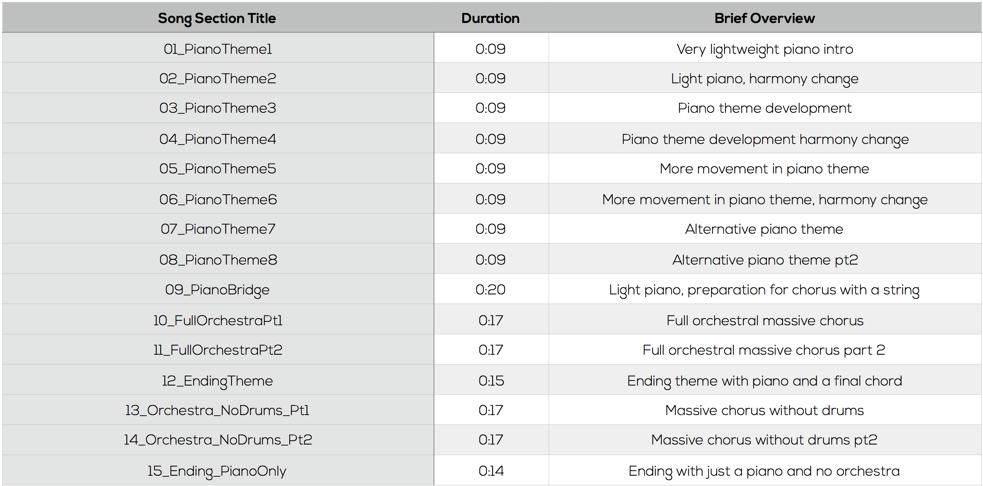983x486 pixels.
Task: Select the 07_PianoTheme7 title cell
Action: 218,228
